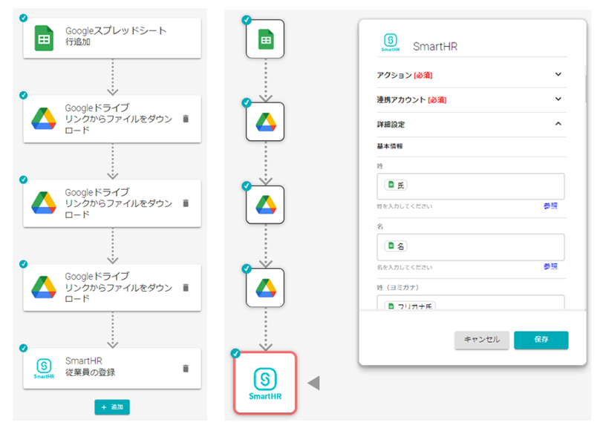Click the 基本情報 heading

point(390,146)
